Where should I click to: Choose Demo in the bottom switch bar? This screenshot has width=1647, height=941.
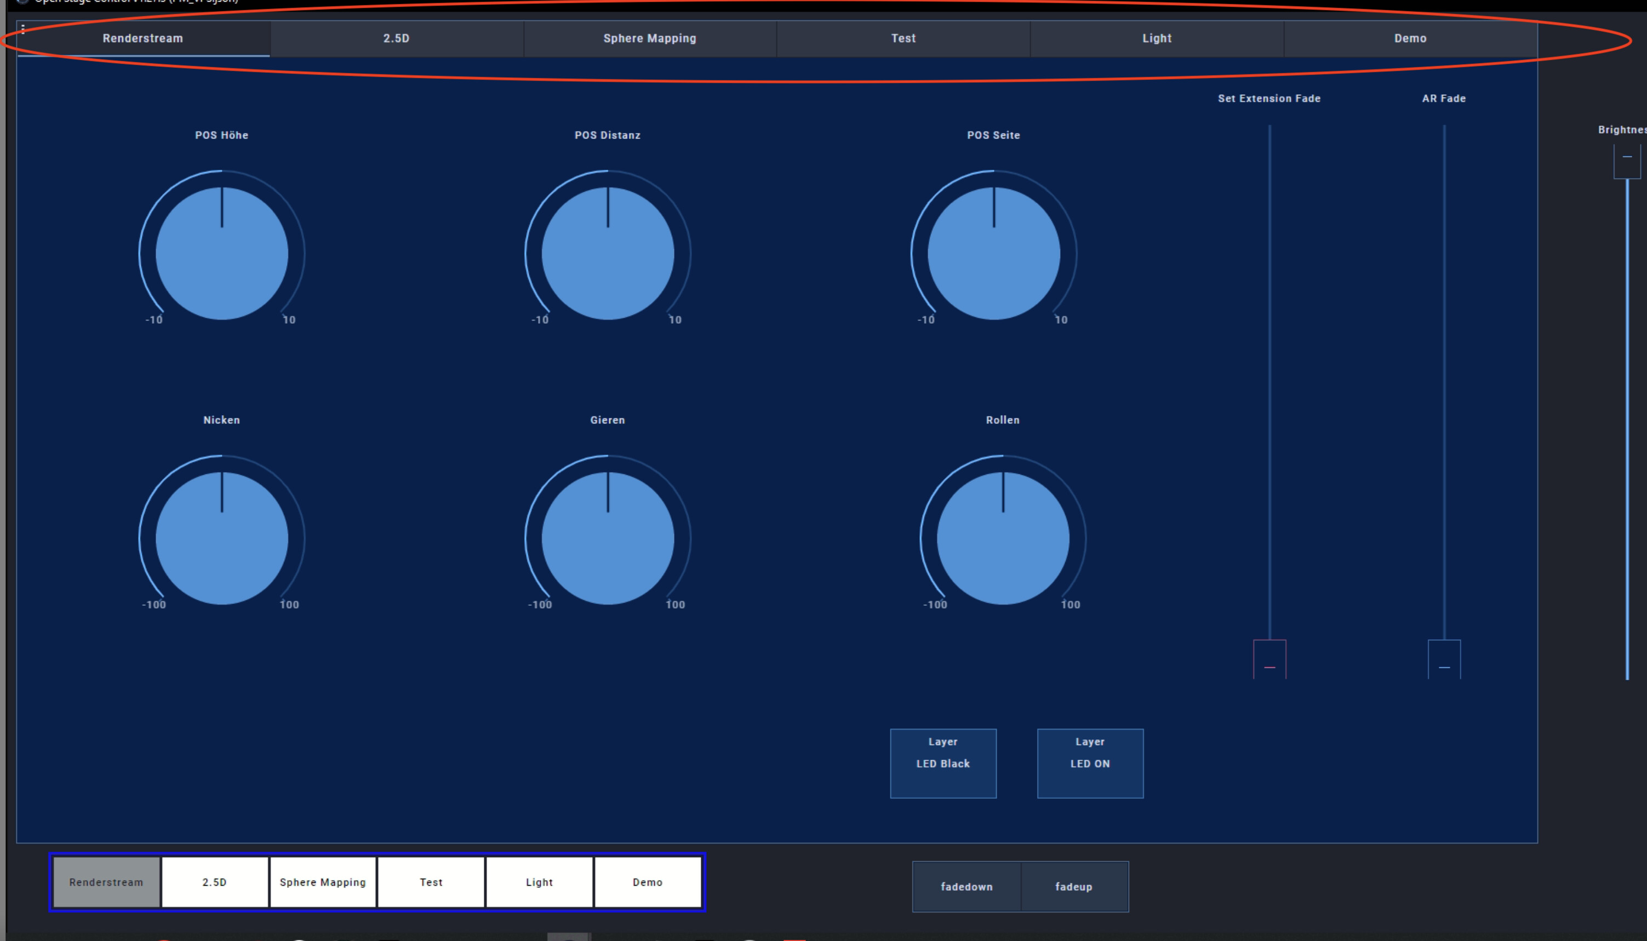click(647, 882)
